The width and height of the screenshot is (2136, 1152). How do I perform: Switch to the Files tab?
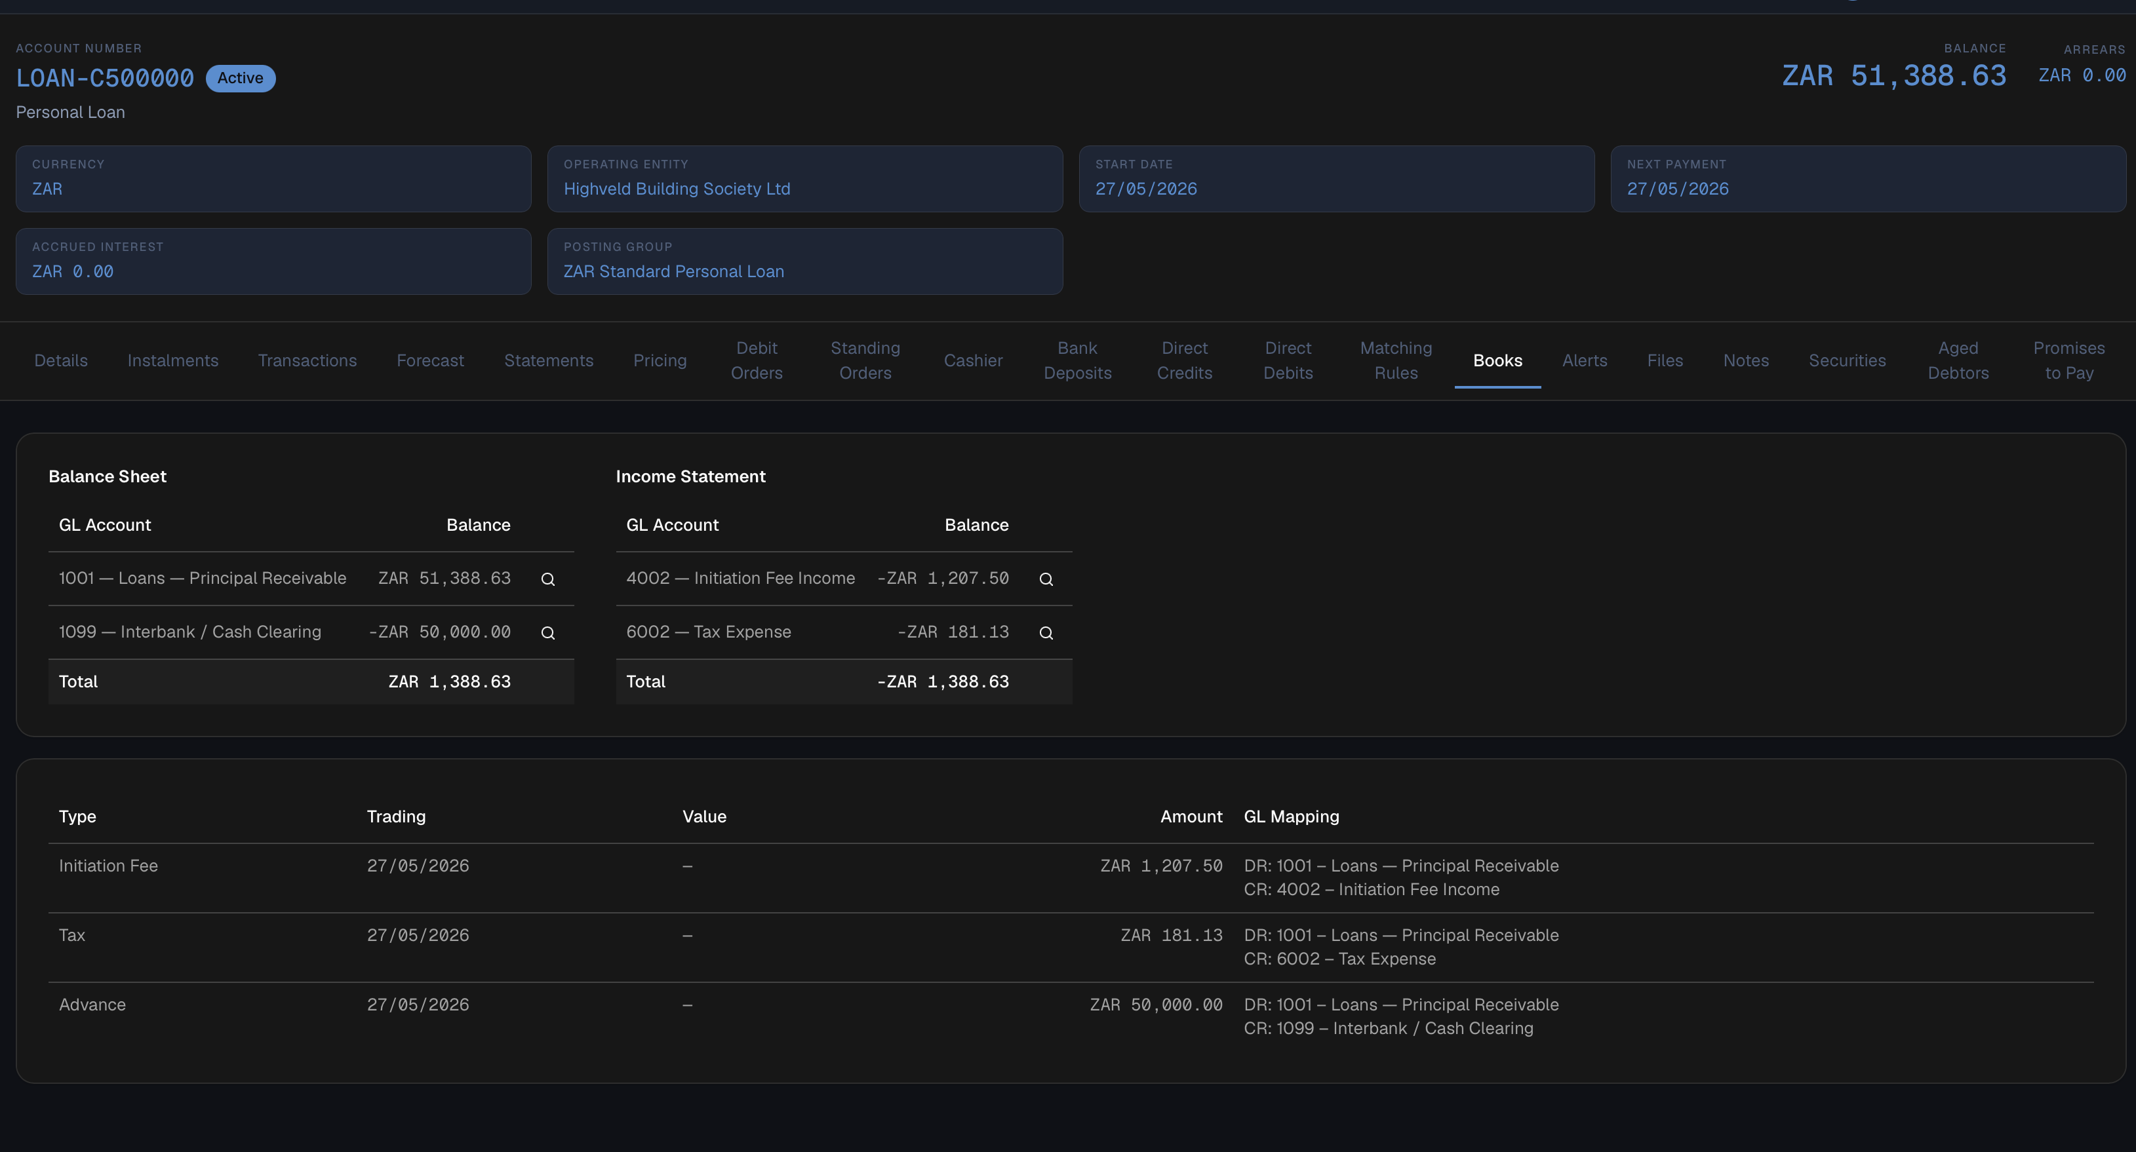1665,360
